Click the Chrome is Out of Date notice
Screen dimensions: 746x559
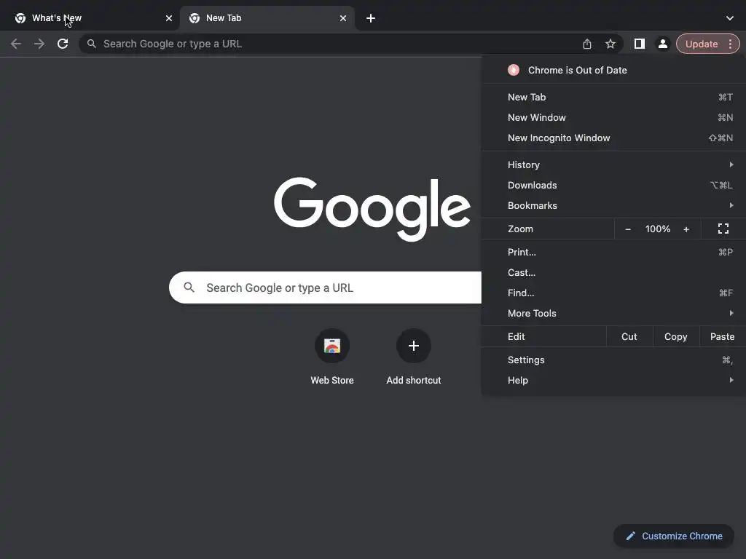click(x=613, y=71)
